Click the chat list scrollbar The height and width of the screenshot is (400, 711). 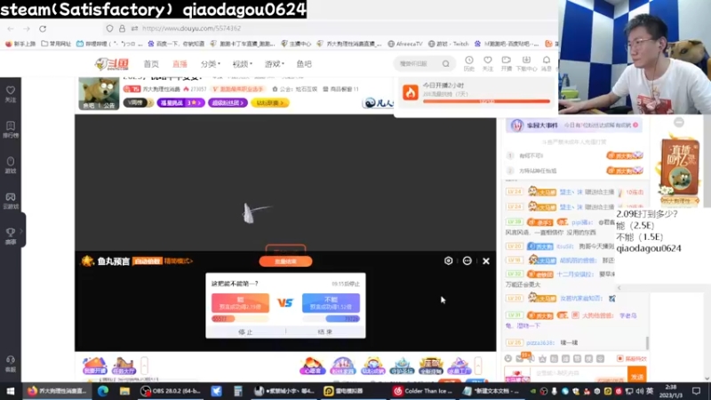[647, 343]
